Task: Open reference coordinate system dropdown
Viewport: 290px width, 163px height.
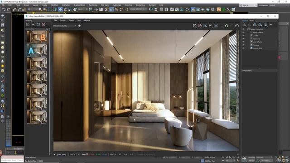Action: (x=82, y=9)
